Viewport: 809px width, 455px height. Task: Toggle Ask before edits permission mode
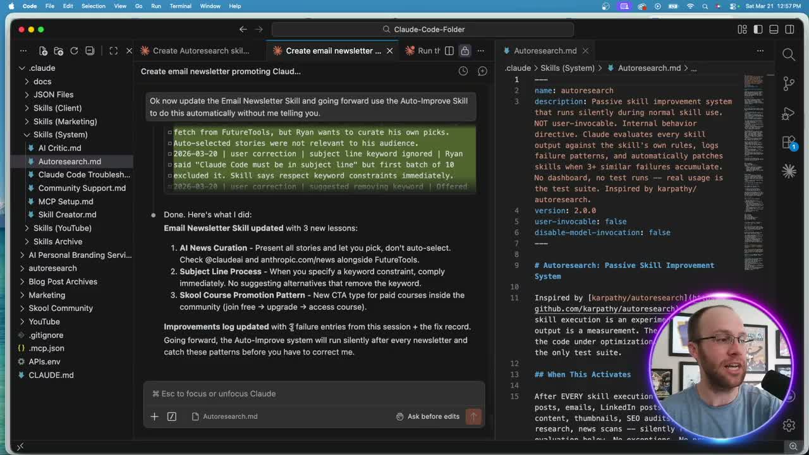(x=428, y=416)
